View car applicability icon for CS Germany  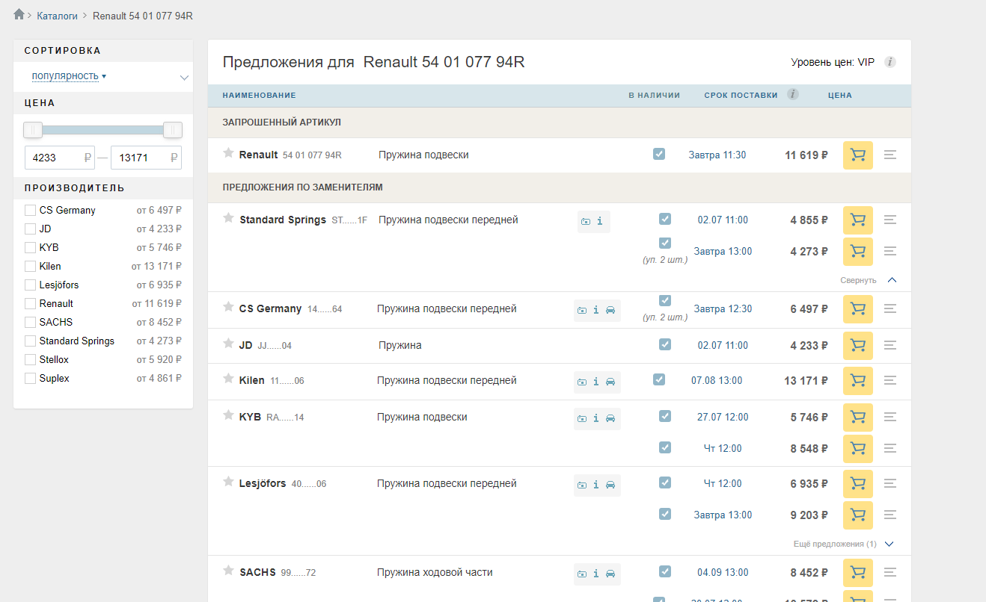pos(610,310)
